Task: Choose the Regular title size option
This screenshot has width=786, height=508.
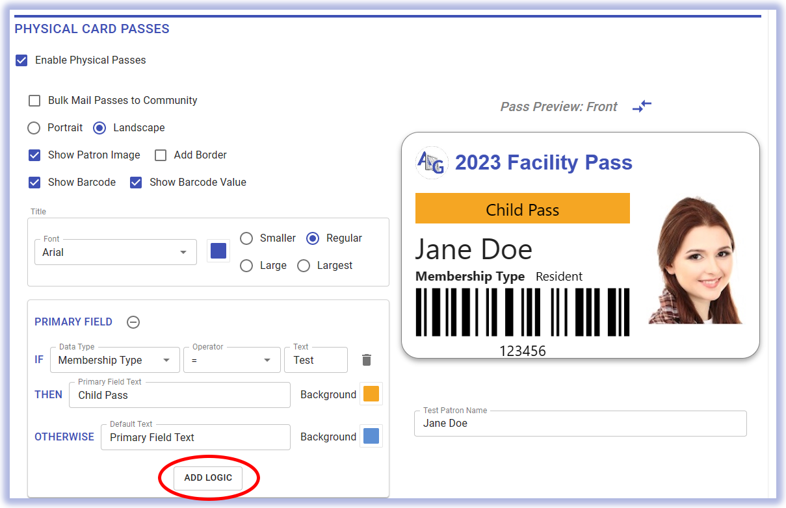Action: coord(313,238)
